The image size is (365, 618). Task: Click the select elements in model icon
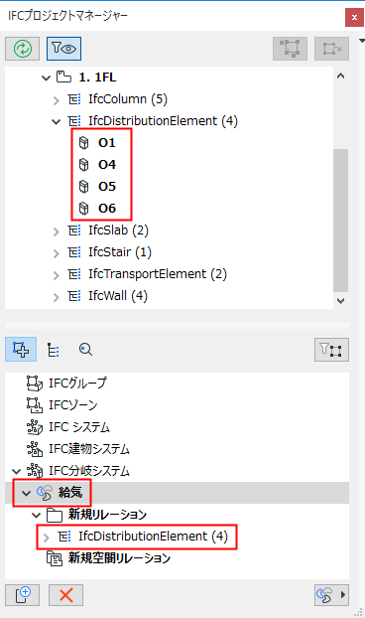click(x=290, y=49)
